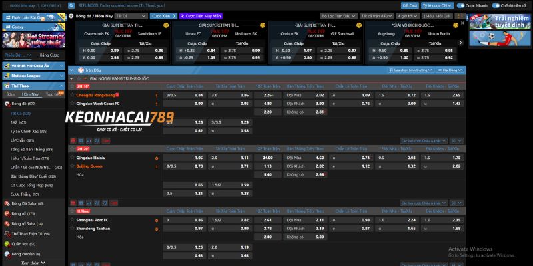Click the Bóng rổ basketball sidebar icon
533x266 pixels.
click(x=7, y=213)
